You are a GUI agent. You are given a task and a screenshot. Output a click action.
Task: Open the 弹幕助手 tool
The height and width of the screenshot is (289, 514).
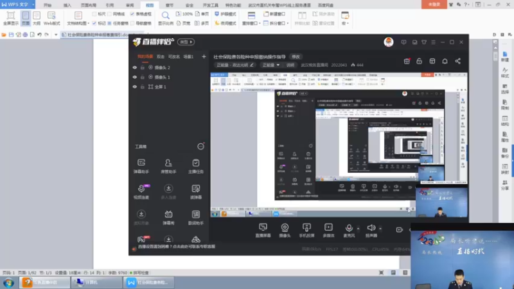(x=141, y=166)
